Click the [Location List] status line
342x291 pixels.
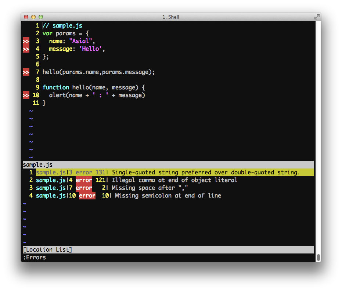pos(168,250)
